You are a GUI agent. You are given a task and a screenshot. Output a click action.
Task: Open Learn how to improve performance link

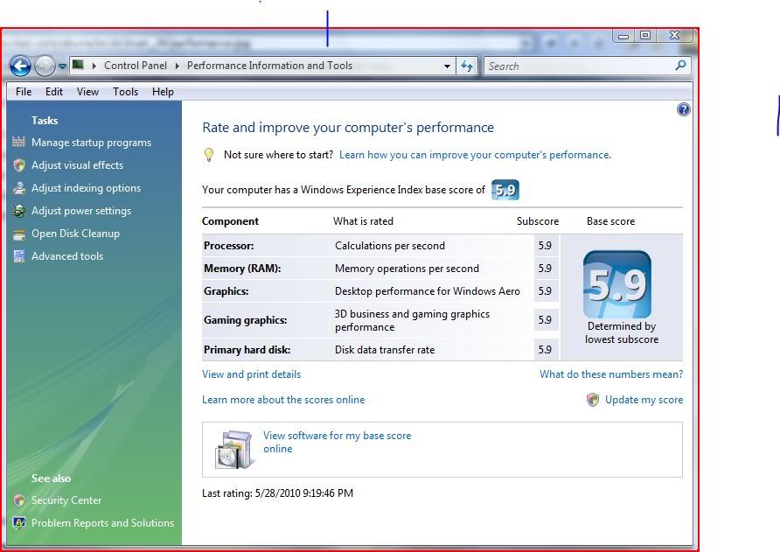(475, 155)
